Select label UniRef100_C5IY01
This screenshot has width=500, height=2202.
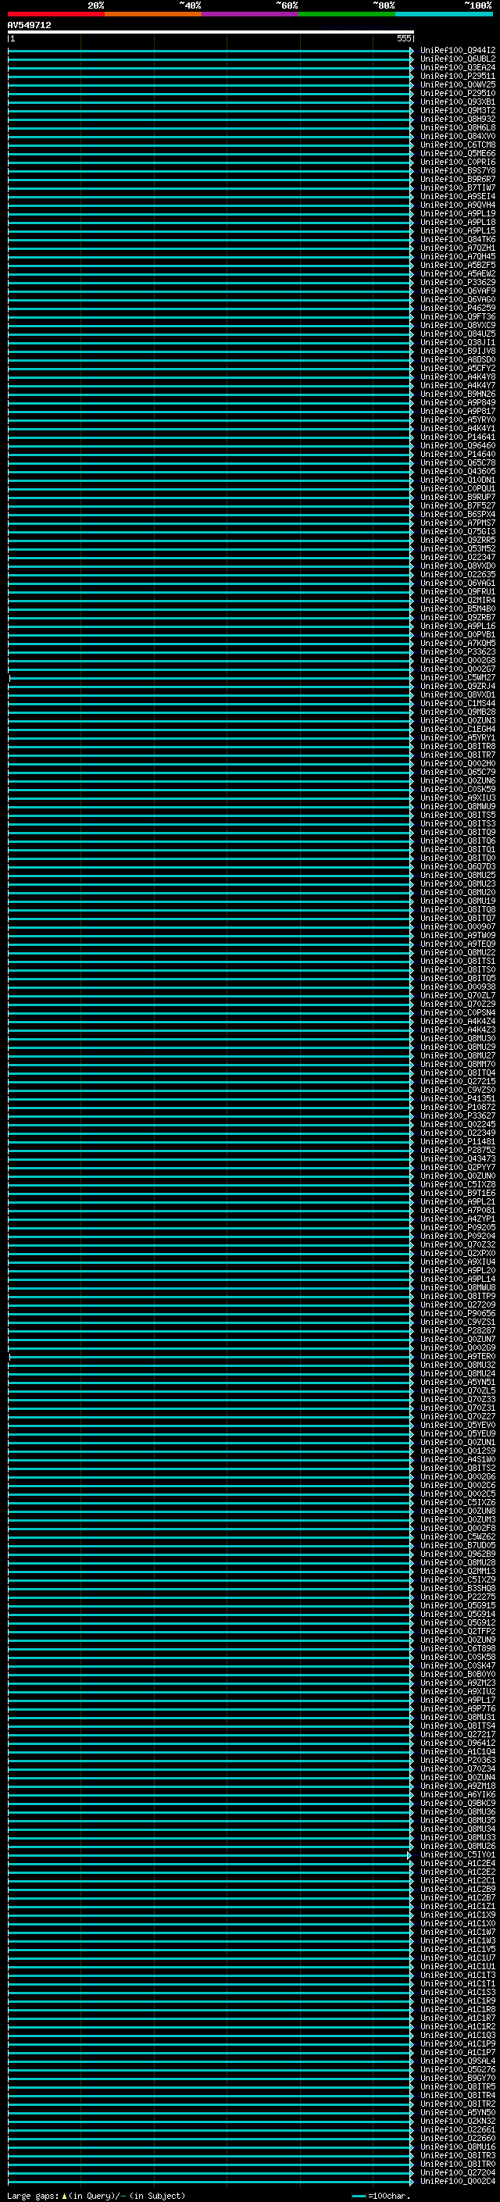[457, 1855]
